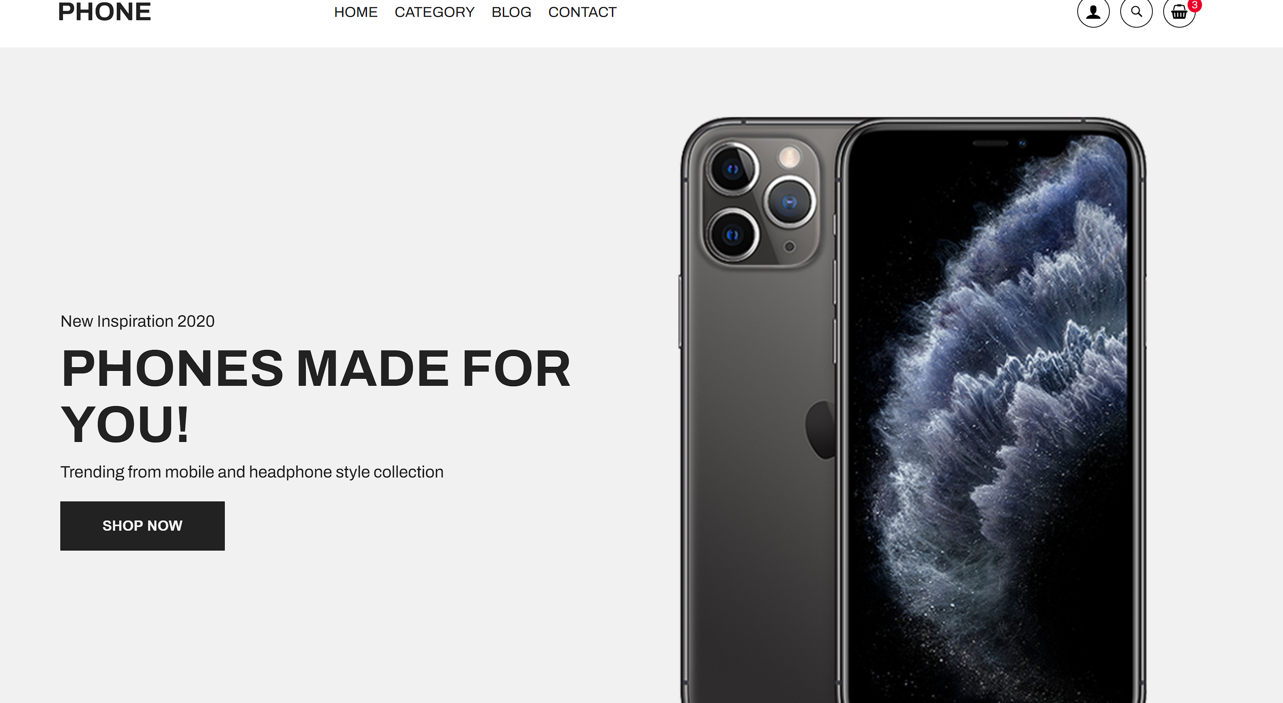Viewport: 1283px width, 703px height.
Task: Open the user account icon
Action: (x=1093, y=12)
